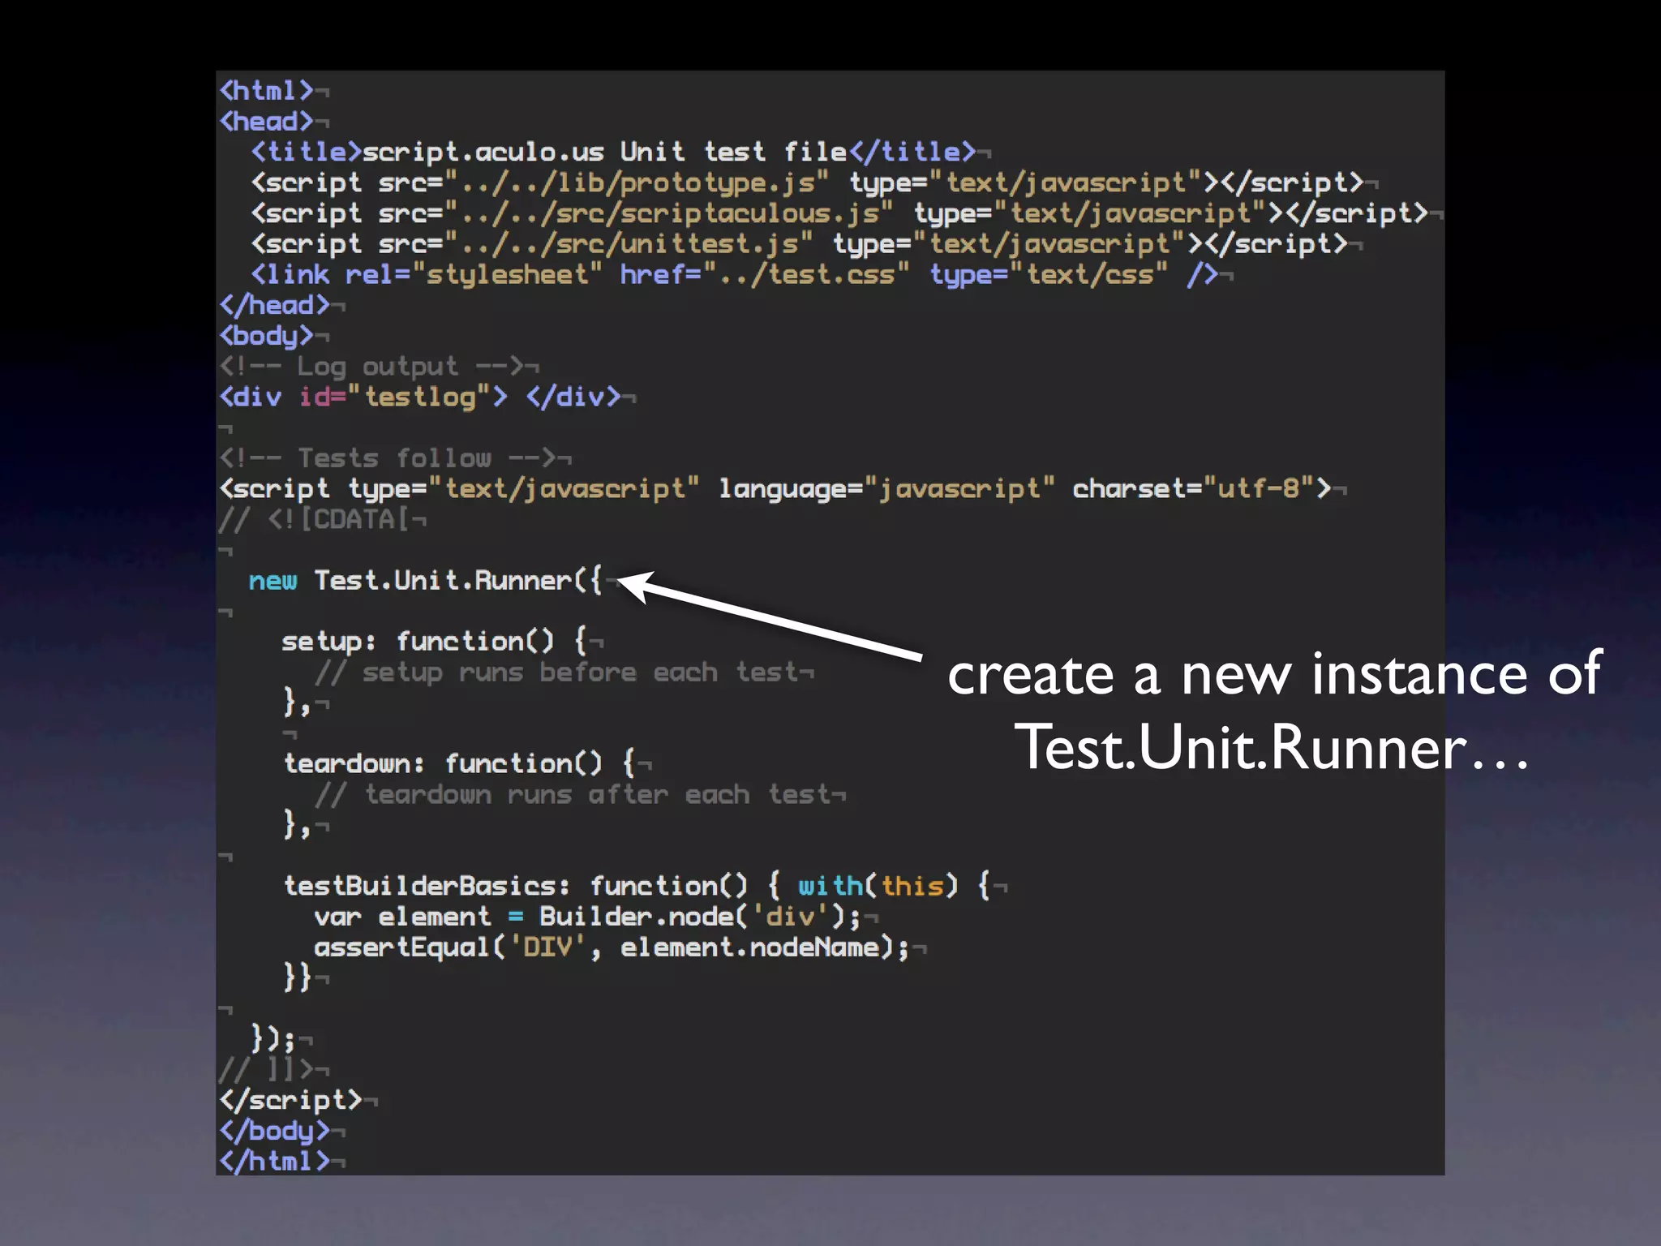1661x1246 pixels.
Task: Click the comment 'setup runs before each test'
Action: (x=556, y=672)
